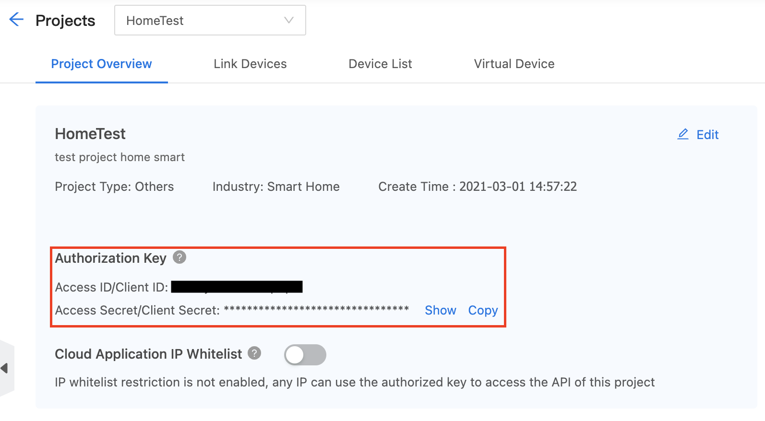Switch to the Project Overview tab
This screenshot has width=765, height=421.
[101, 64]
